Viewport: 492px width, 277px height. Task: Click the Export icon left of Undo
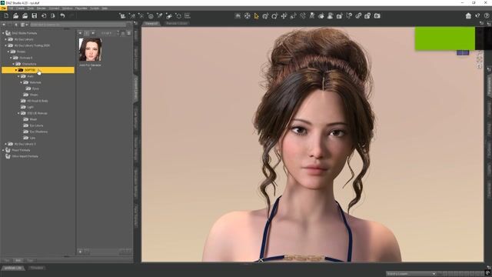tap(53, 15)
